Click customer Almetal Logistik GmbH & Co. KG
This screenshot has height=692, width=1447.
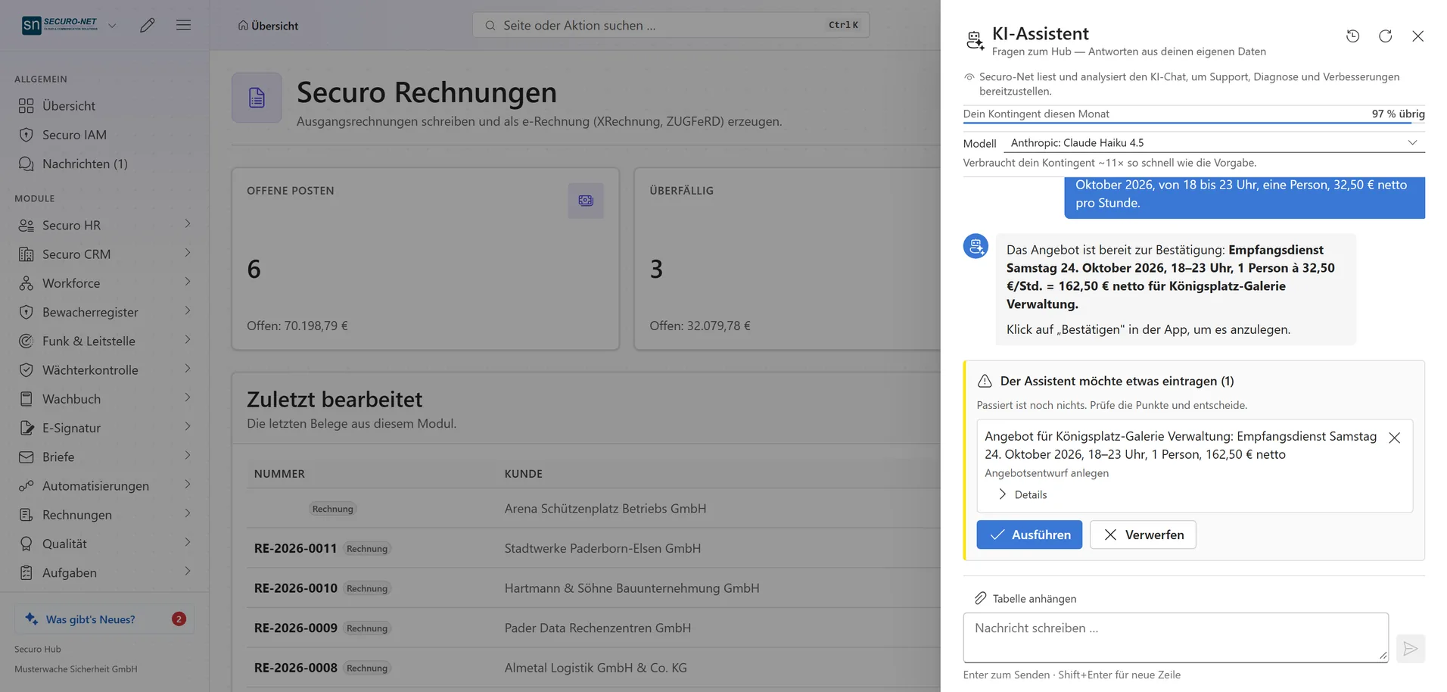pos(596,668)
